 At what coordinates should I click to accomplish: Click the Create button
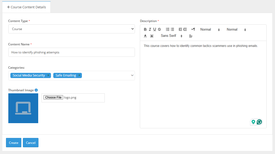(14, 142)
